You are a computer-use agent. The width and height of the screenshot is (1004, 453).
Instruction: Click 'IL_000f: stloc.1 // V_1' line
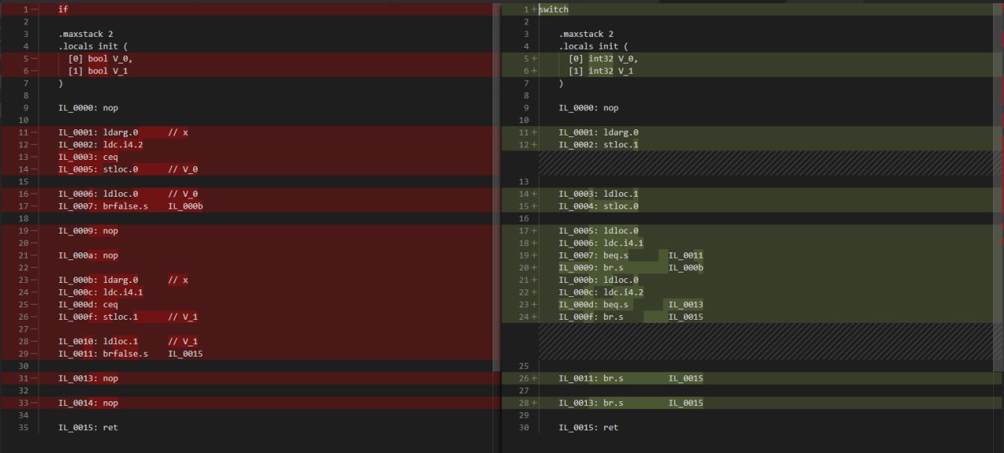coord(128,317)
